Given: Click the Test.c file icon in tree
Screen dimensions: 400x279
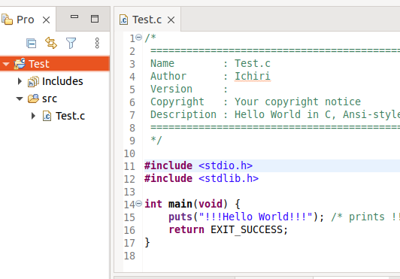Looking at the screenshot, I should tap(47, 116).
